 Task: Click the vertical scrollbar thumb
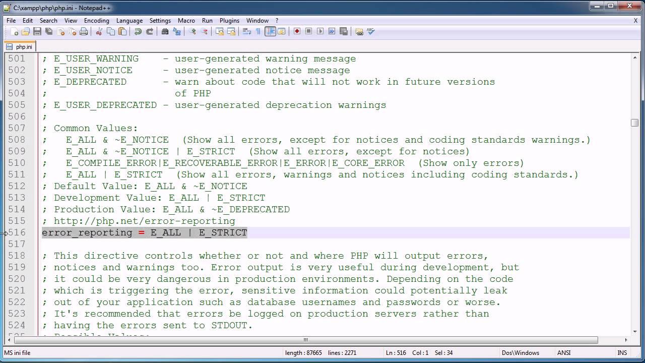634,123
